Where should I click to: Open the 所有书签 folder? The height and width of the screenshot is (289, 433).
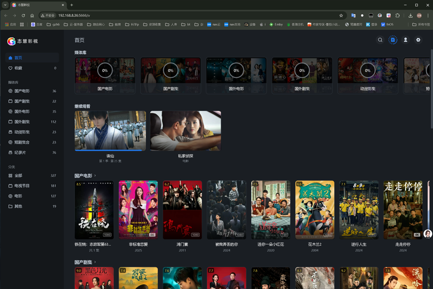point(421,25)
